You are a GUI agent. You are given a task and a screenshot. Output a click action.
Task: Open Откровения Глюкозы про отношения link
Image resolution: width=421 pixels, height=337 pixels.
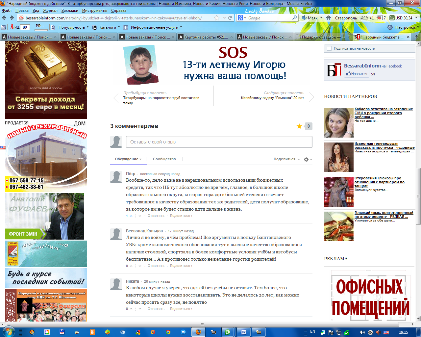[x=379, y=182]
